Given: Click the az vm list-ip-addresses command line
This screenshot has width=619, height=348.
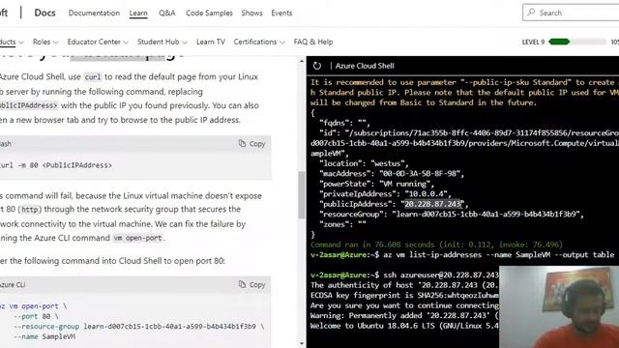Looking at the screenshot, I should click(x=462, y=255).
